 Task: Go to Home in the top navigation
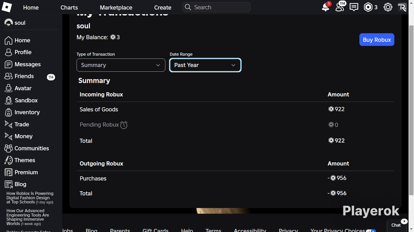pos(31,7)
